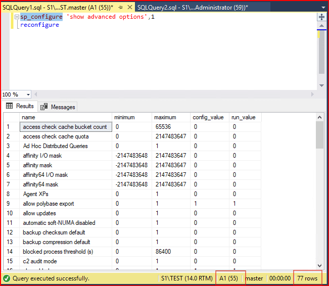329x286 pixels.
Task: Select row 9 header in results grid
Action: [10, 204]
